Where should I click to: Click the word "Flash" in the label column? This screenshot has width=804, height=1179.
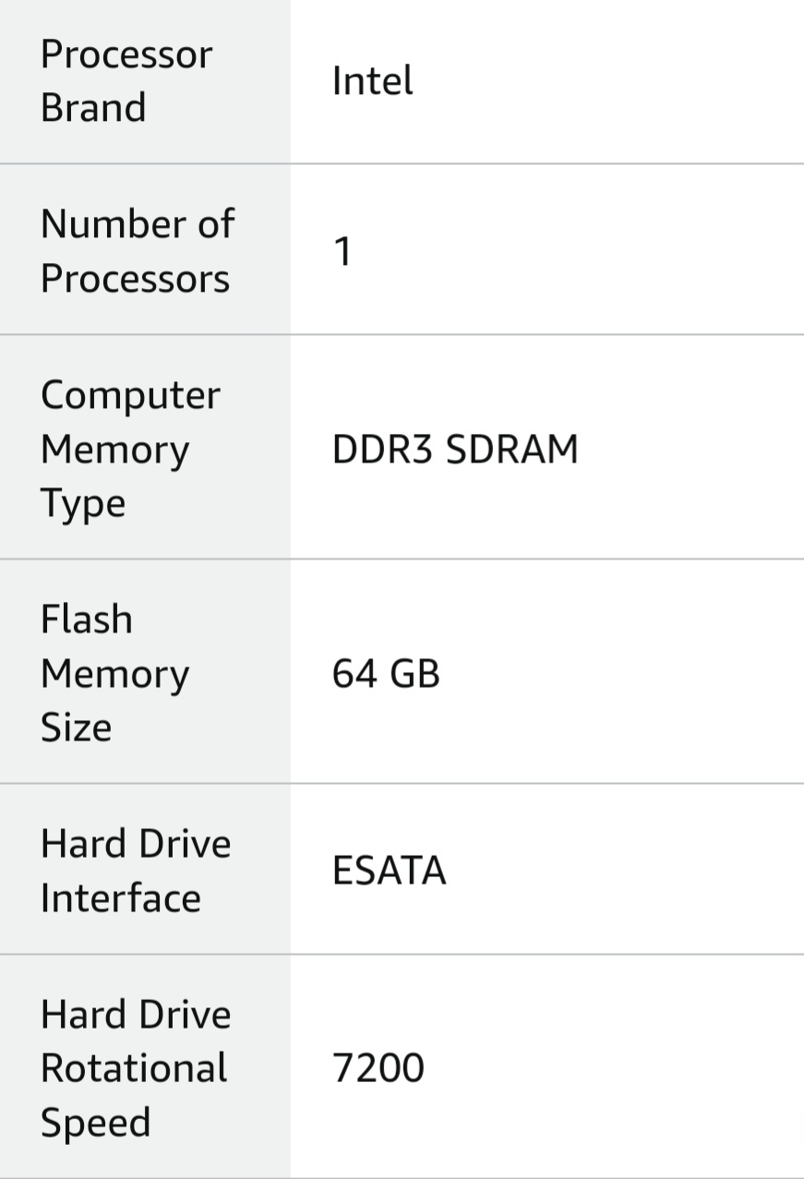(87, 620)
